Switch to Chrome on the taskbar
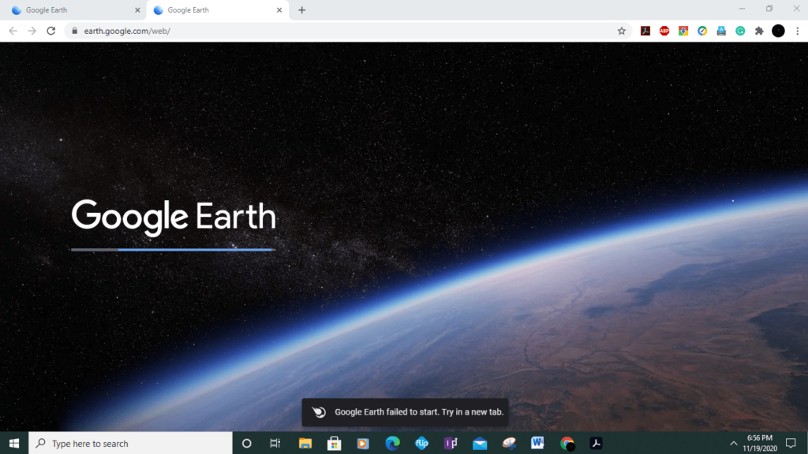The height and width of the screenshot is (454, 808). click(567, 443)
